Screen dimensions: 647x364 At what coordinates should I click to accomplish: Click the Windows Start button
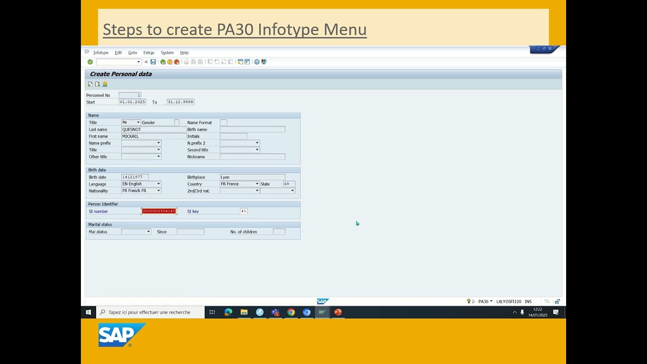[88, 312]
